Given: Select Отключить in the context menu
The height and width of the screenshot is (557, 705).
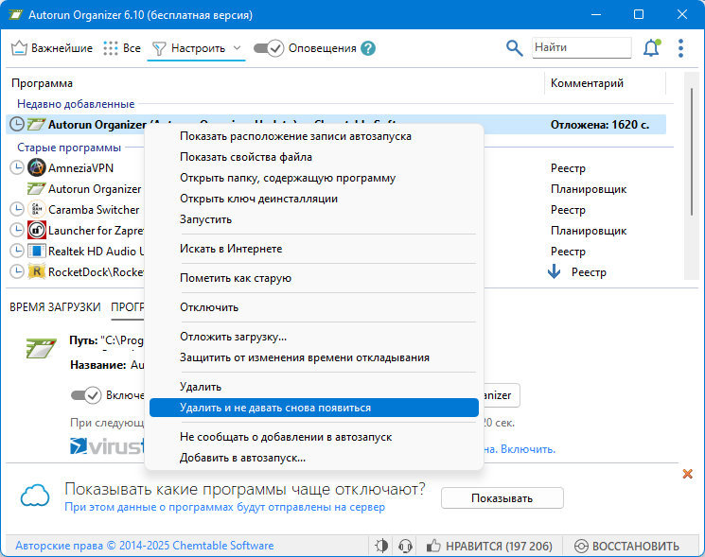Looking at the screenshot, I should (x=314, y=307).
